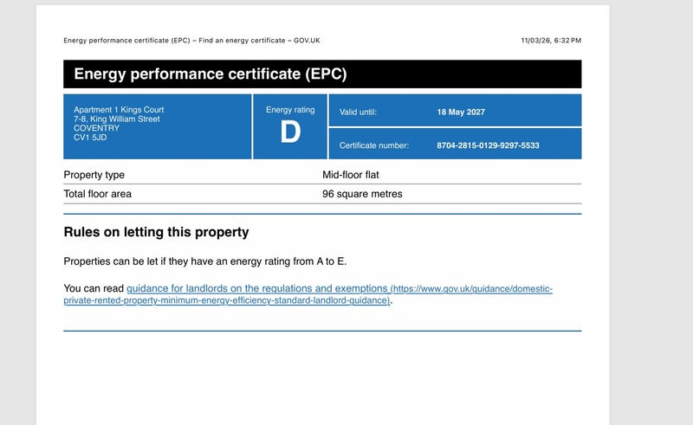Click the certificate number 8704-2815-0129-9297-5533
This screenshot has height=425, width=693.
point(488,145)
